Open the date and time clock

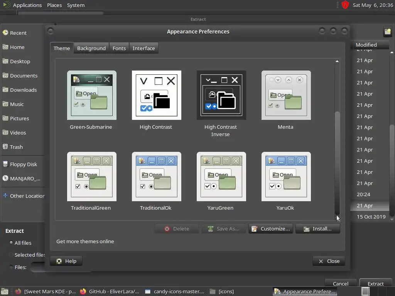click(373, 5)
